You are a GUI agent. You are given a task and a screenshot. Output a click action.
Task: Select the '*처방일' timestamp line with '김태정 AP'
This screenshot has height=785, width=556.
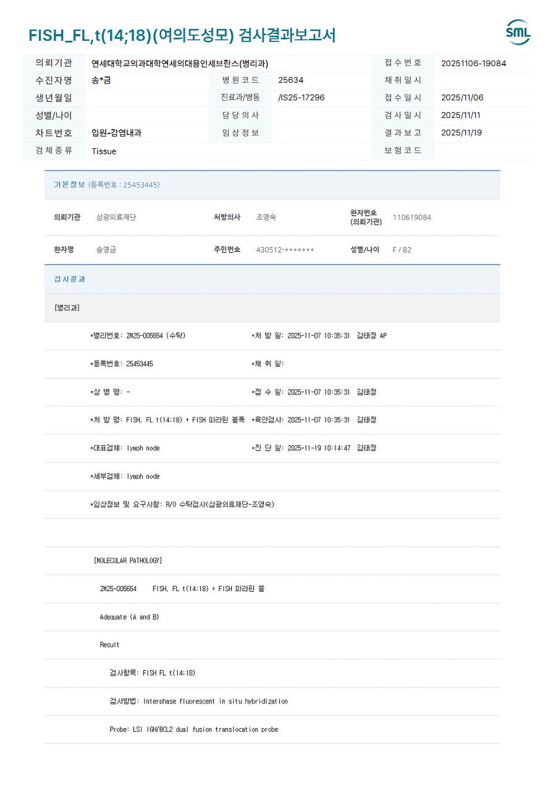click(319, 335)
